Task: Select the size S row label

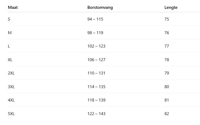Action: coord(9,19)
